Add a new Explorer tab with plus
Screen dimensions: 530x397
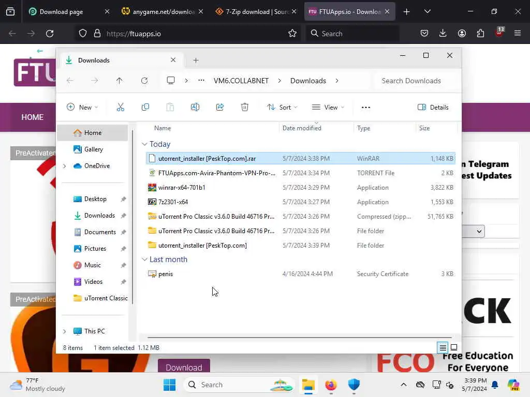tap(196, 60)
